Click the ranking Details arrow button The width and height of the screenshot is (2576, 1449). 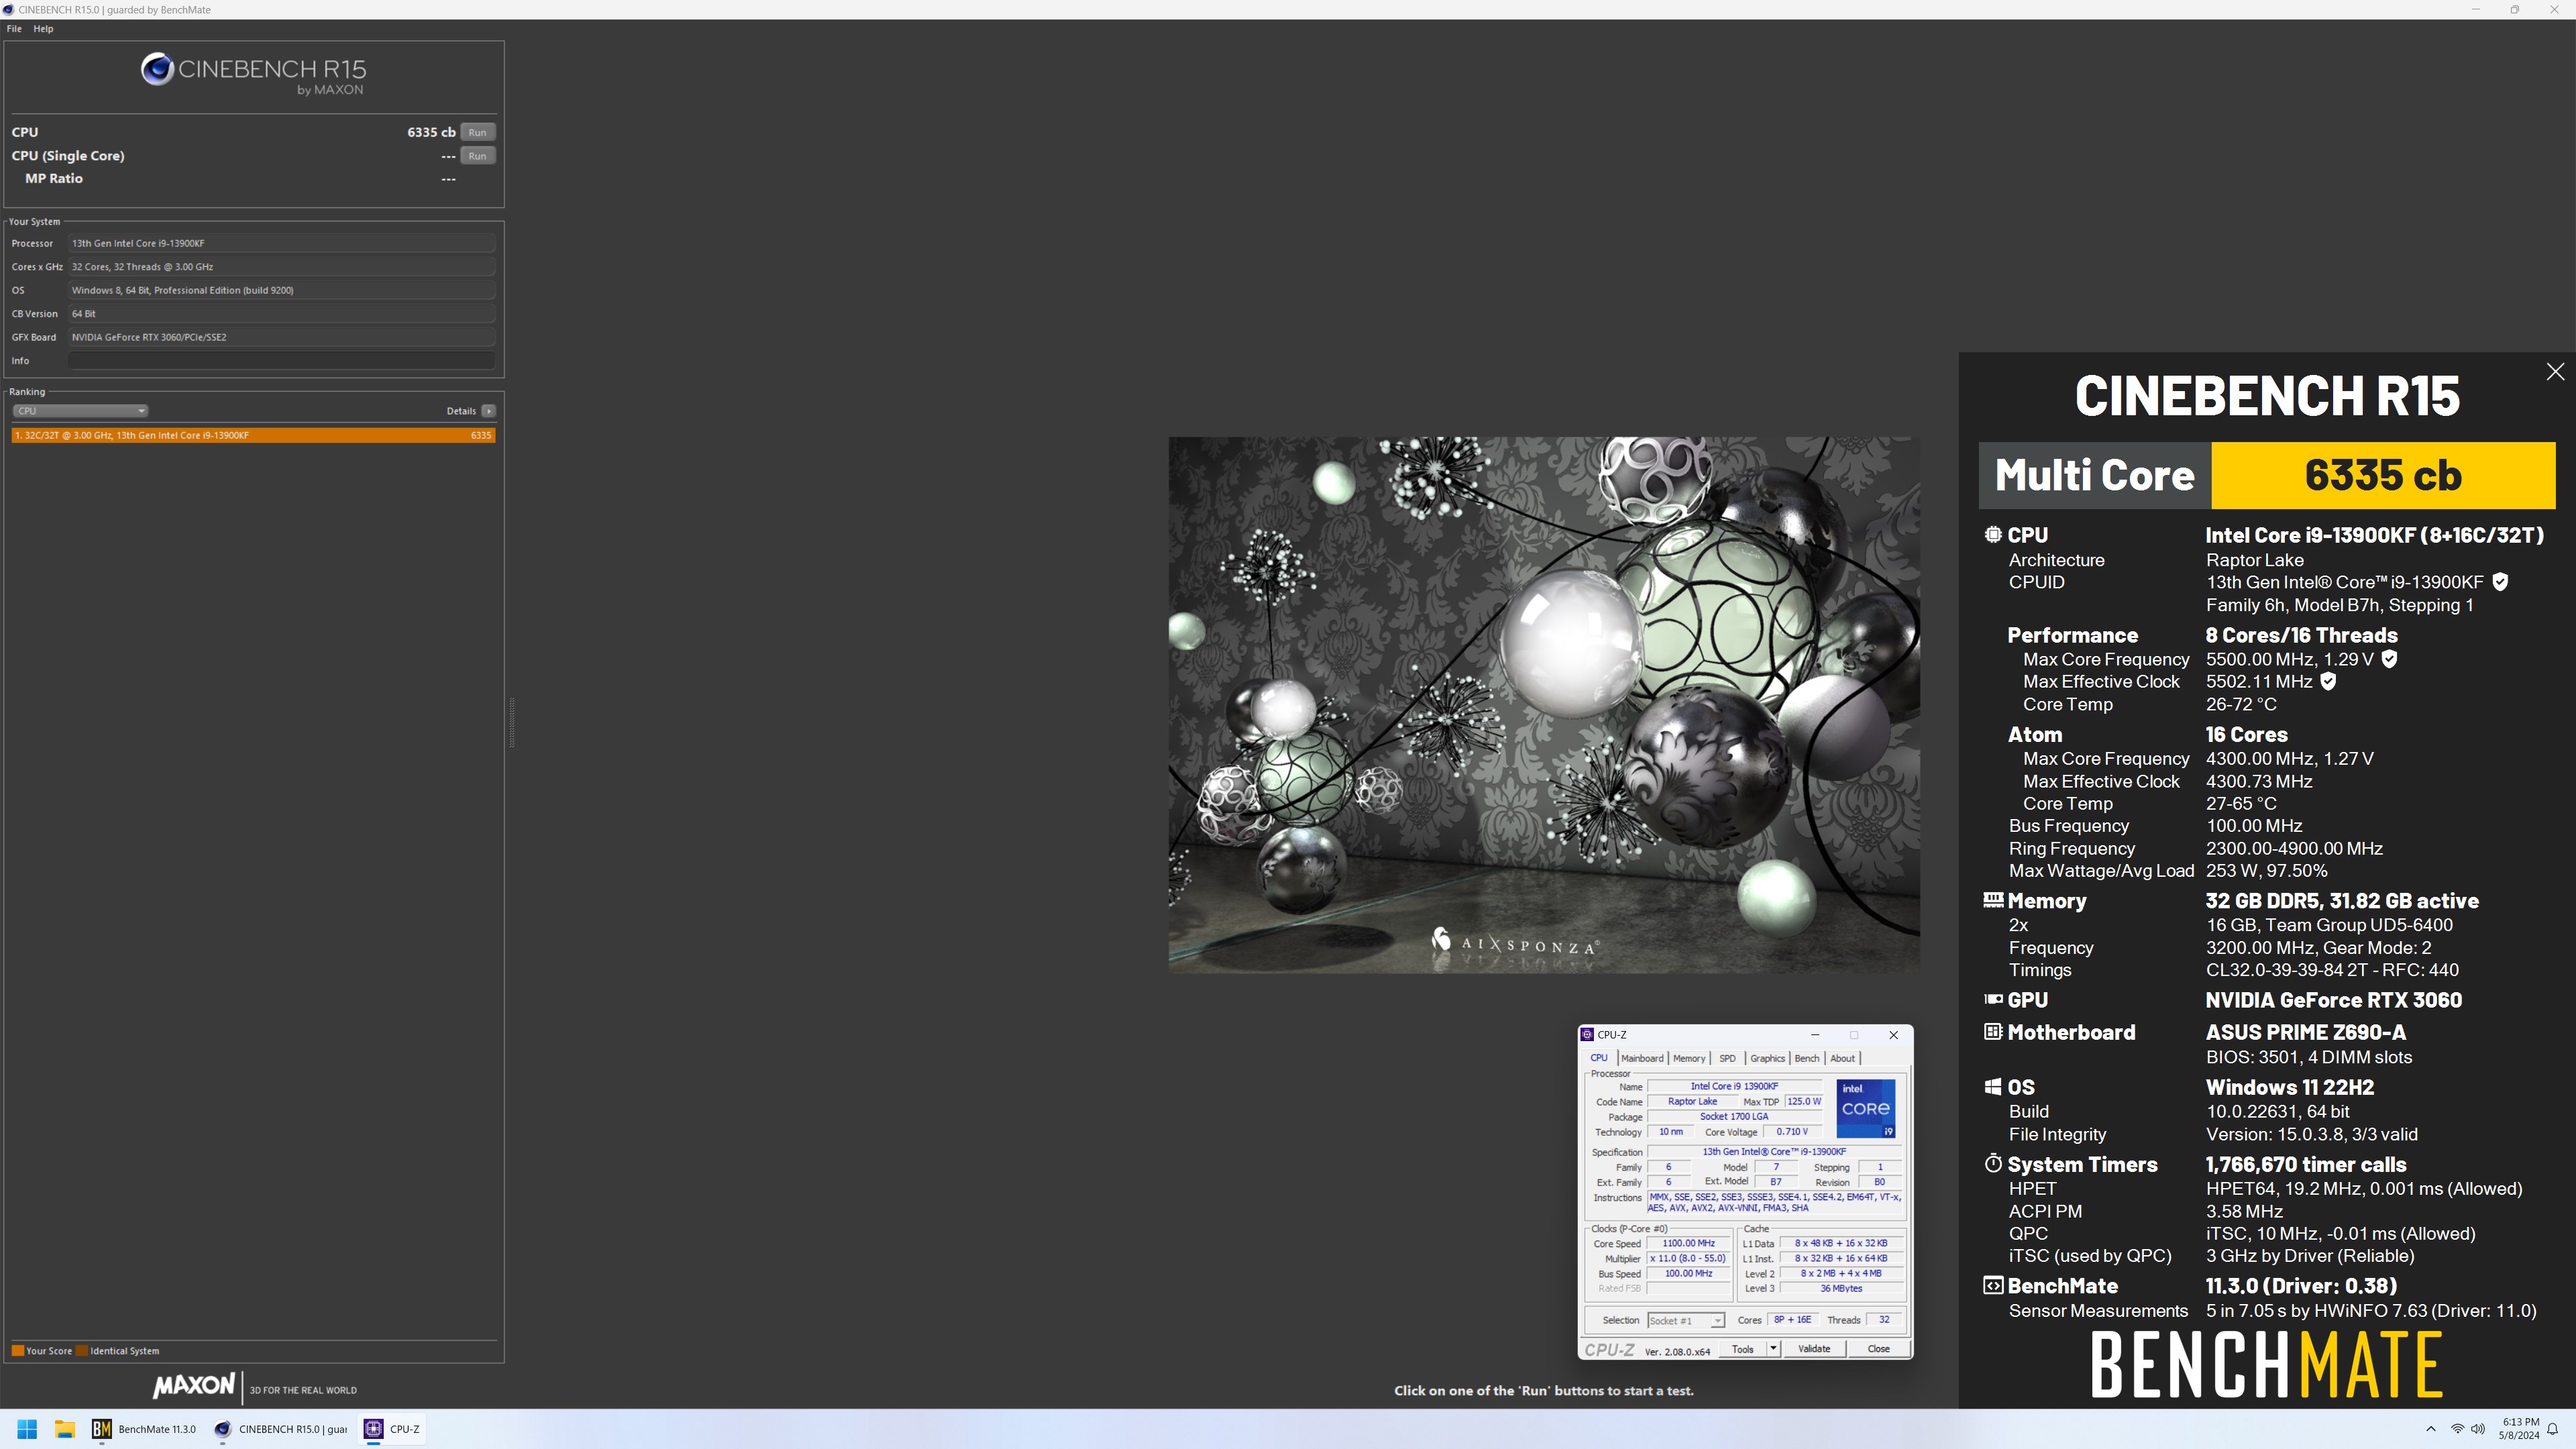[488, 411]
